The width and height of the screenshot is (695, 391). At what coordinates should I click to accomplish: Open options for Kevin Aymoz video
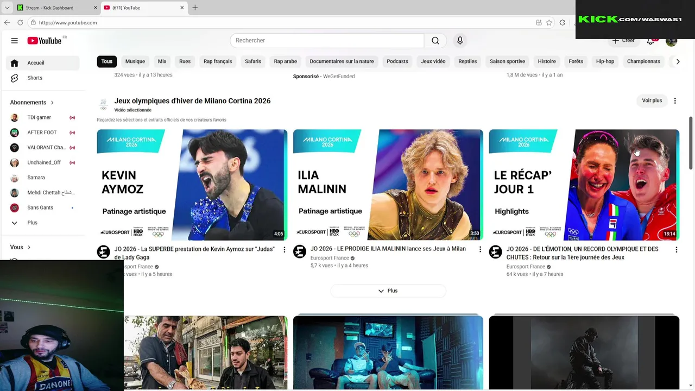point(284,250)
